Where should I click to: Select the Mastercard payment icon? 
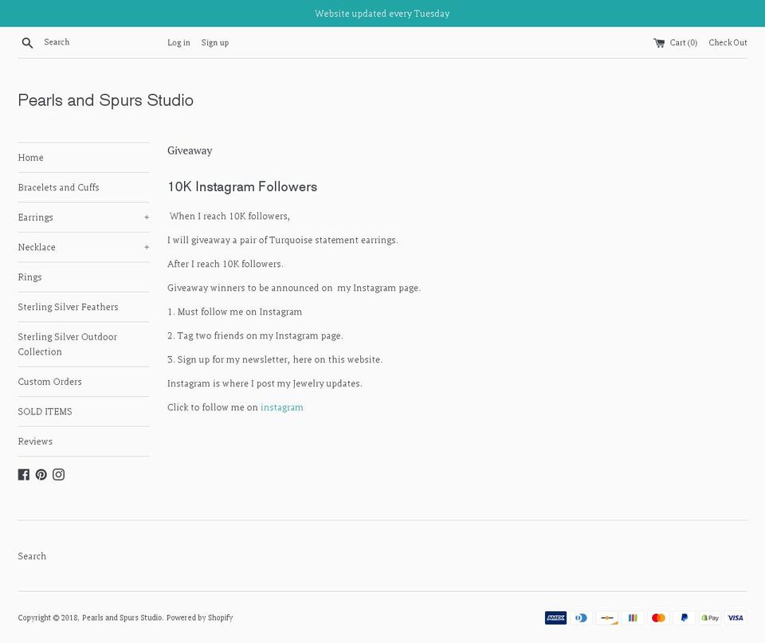coord(658,618)
